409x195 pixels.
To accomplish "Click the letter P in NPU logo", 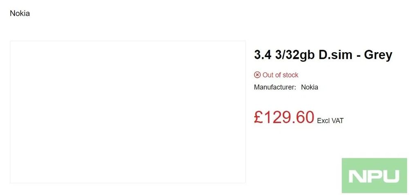I will 373,176.
